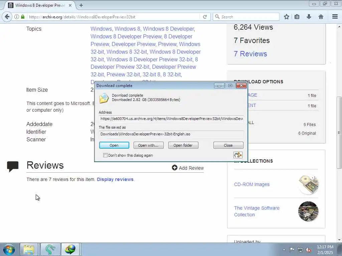The height and width of the screenshot is (256, 342).
Task: Minimize the Download complete dialog
Action: (219, 86)
